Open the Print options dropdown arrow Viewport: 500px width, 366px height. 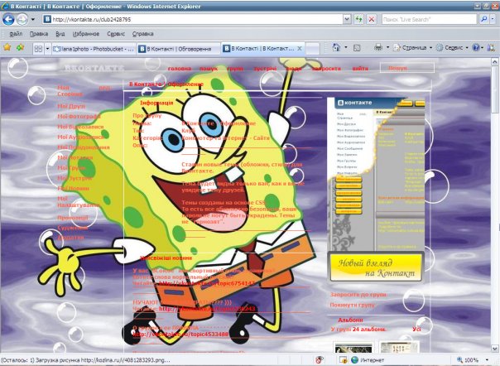coord(387,48)
